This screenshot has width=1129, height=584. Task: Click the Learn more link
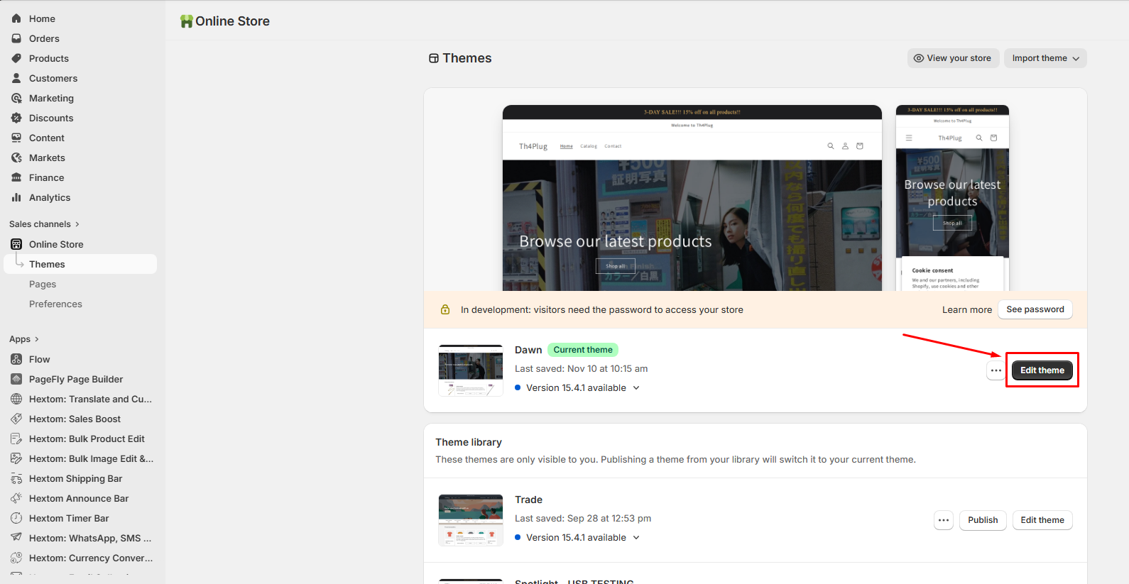coord(966,310)
